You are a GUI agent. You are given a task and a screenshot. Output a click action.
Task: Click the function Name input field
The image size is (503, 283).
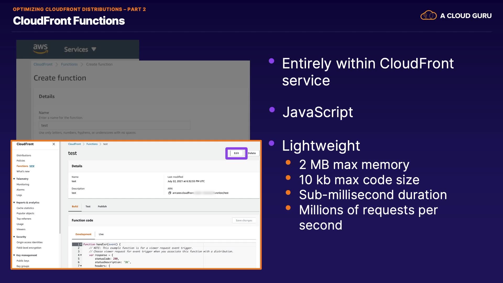pos(114,126)
